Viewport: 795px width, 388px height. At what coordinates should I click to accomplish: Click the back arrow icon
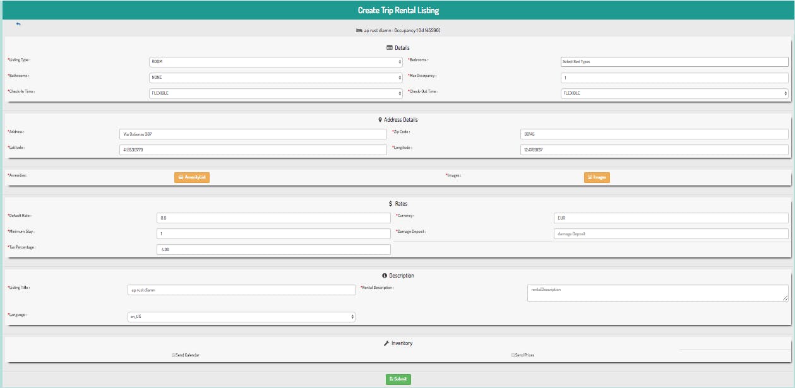18,24
